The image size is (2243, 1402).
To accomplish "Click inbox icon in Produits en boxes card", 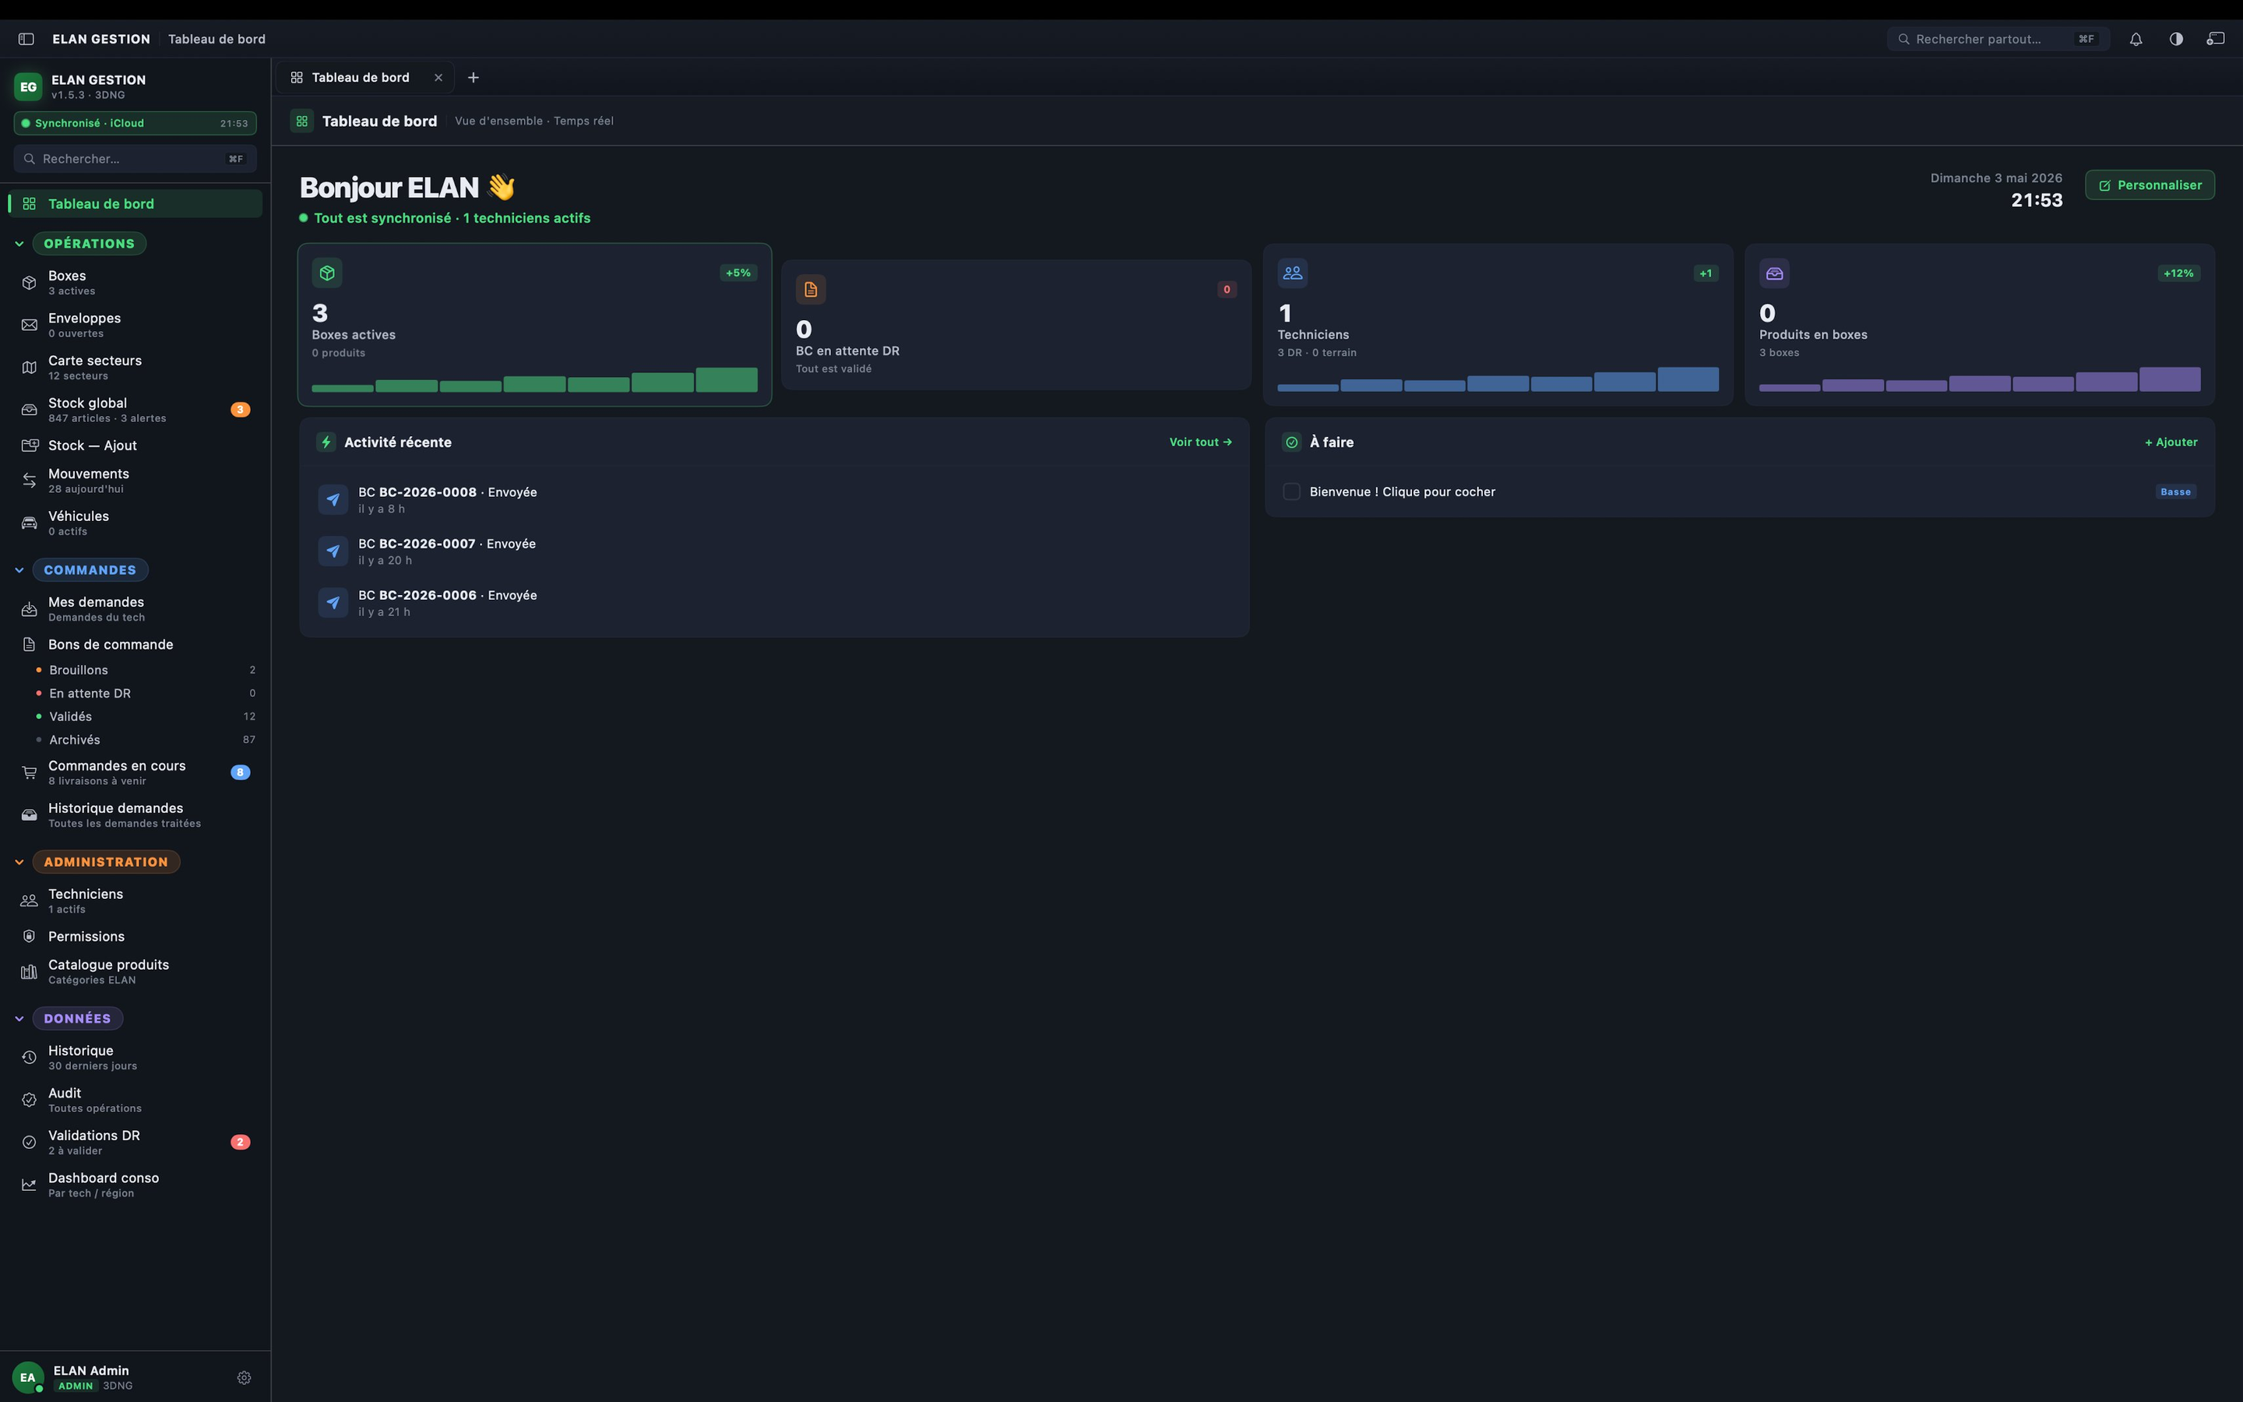I will click(1774, 273).
